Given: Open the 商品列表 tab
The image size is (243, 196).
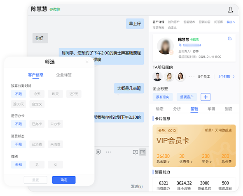Looking at the screenshot, I should pos(158,28).
